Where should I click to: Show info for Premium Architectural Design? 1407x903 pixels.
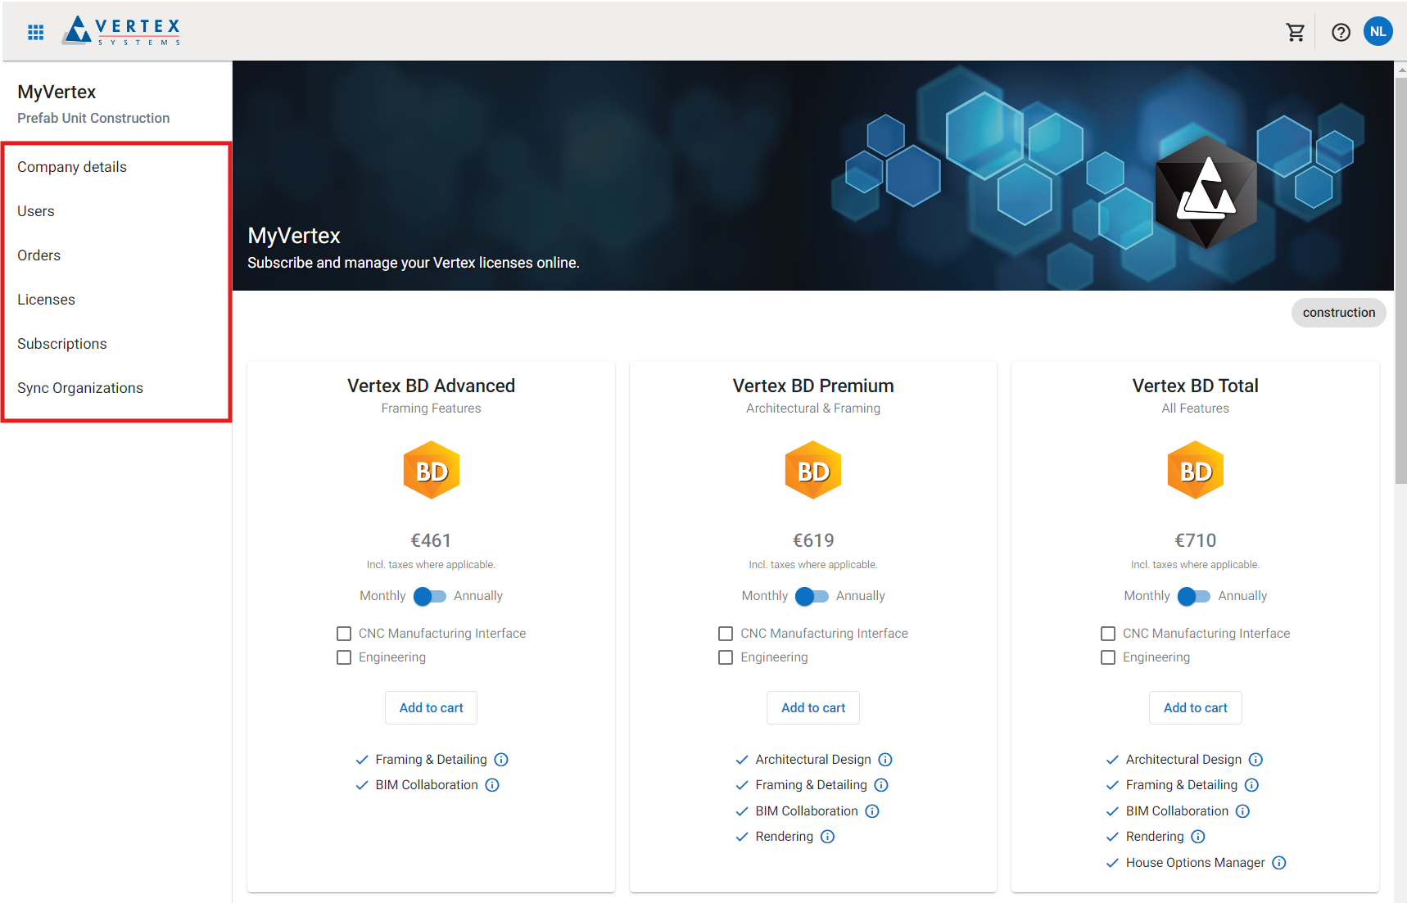point(885,760)
